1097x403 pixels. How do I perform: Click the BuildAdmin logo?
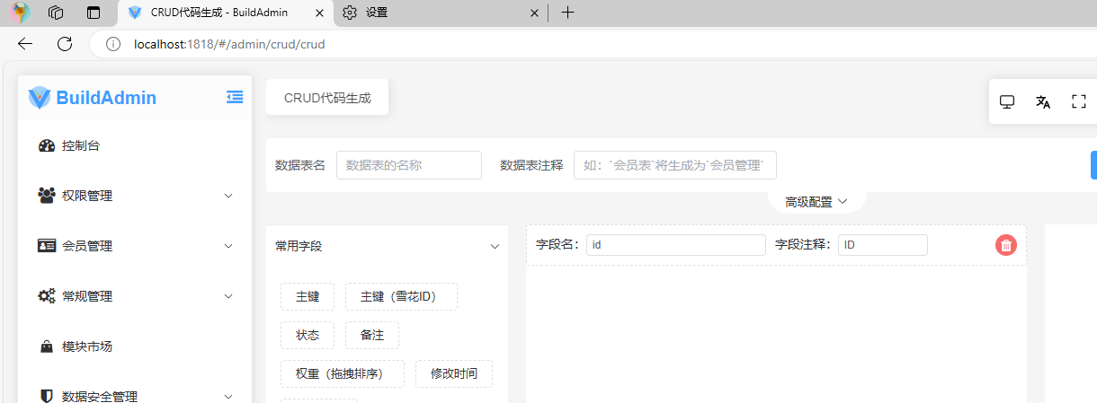[92, 98]
